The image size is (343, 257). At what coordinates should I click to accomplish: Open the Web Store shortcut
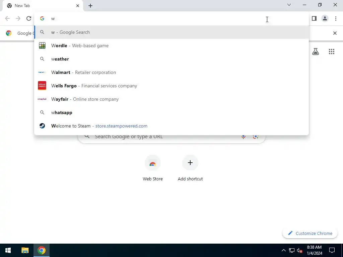(153, 168)
